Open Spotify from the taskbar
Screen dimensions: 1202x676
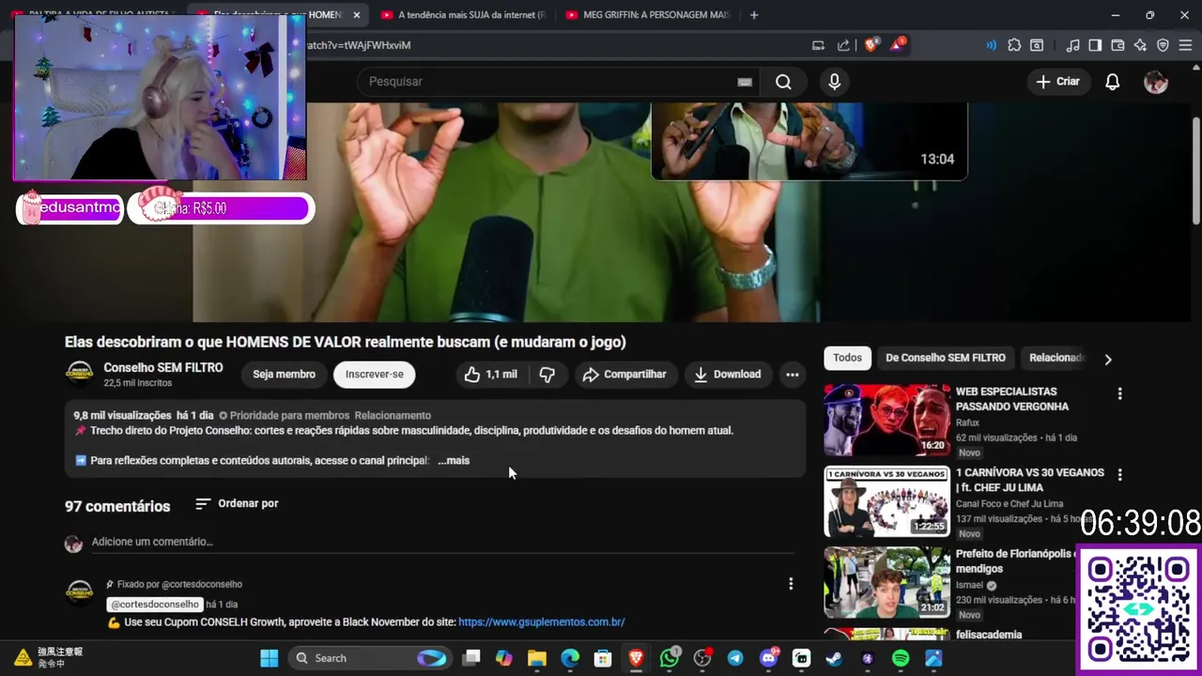[900, 658]
